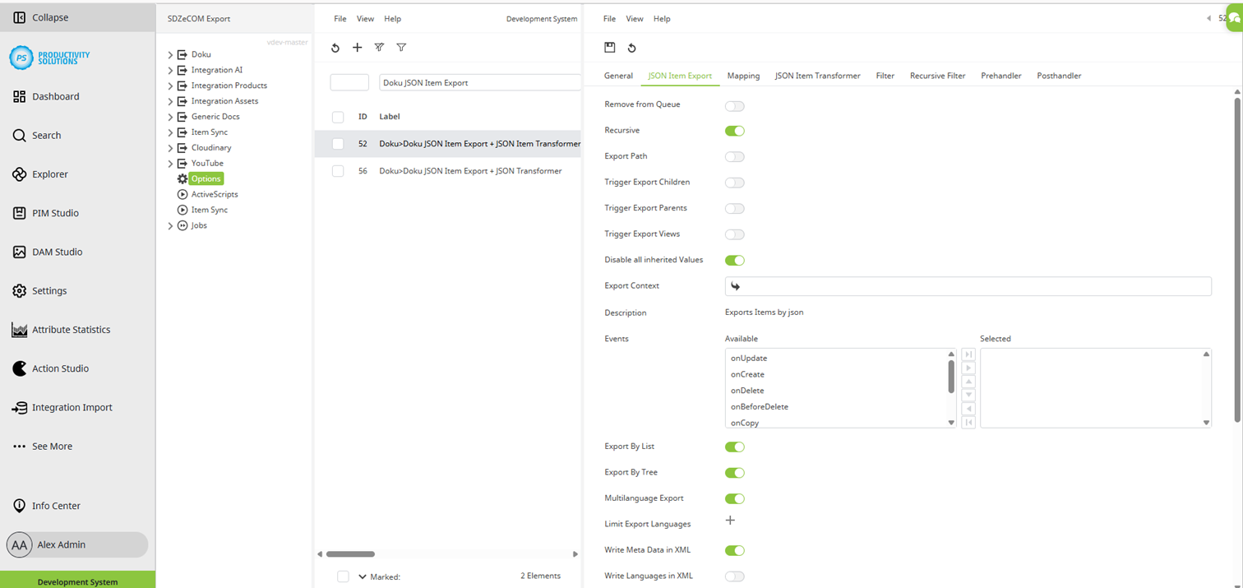Viewport: 1243px width, 588px height.
Task: Reload the detail panel via refresh icon
Action: [x=631, y=48]
